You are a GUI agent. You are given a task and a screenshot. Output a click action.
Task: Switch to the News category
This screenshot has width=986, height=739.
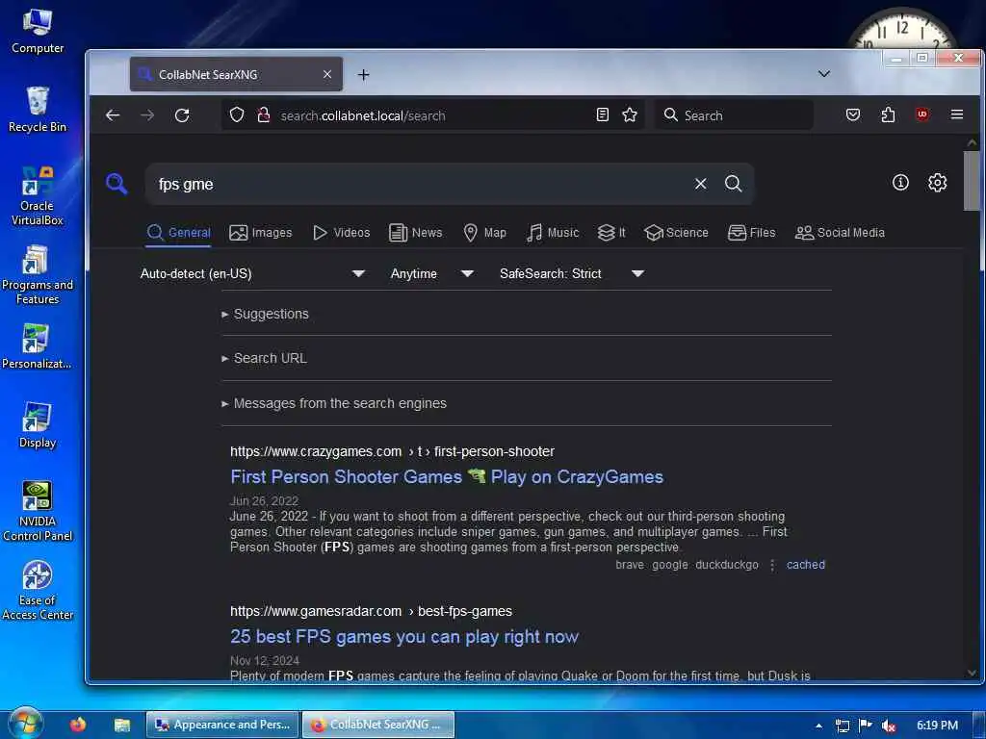pos(416,233)
